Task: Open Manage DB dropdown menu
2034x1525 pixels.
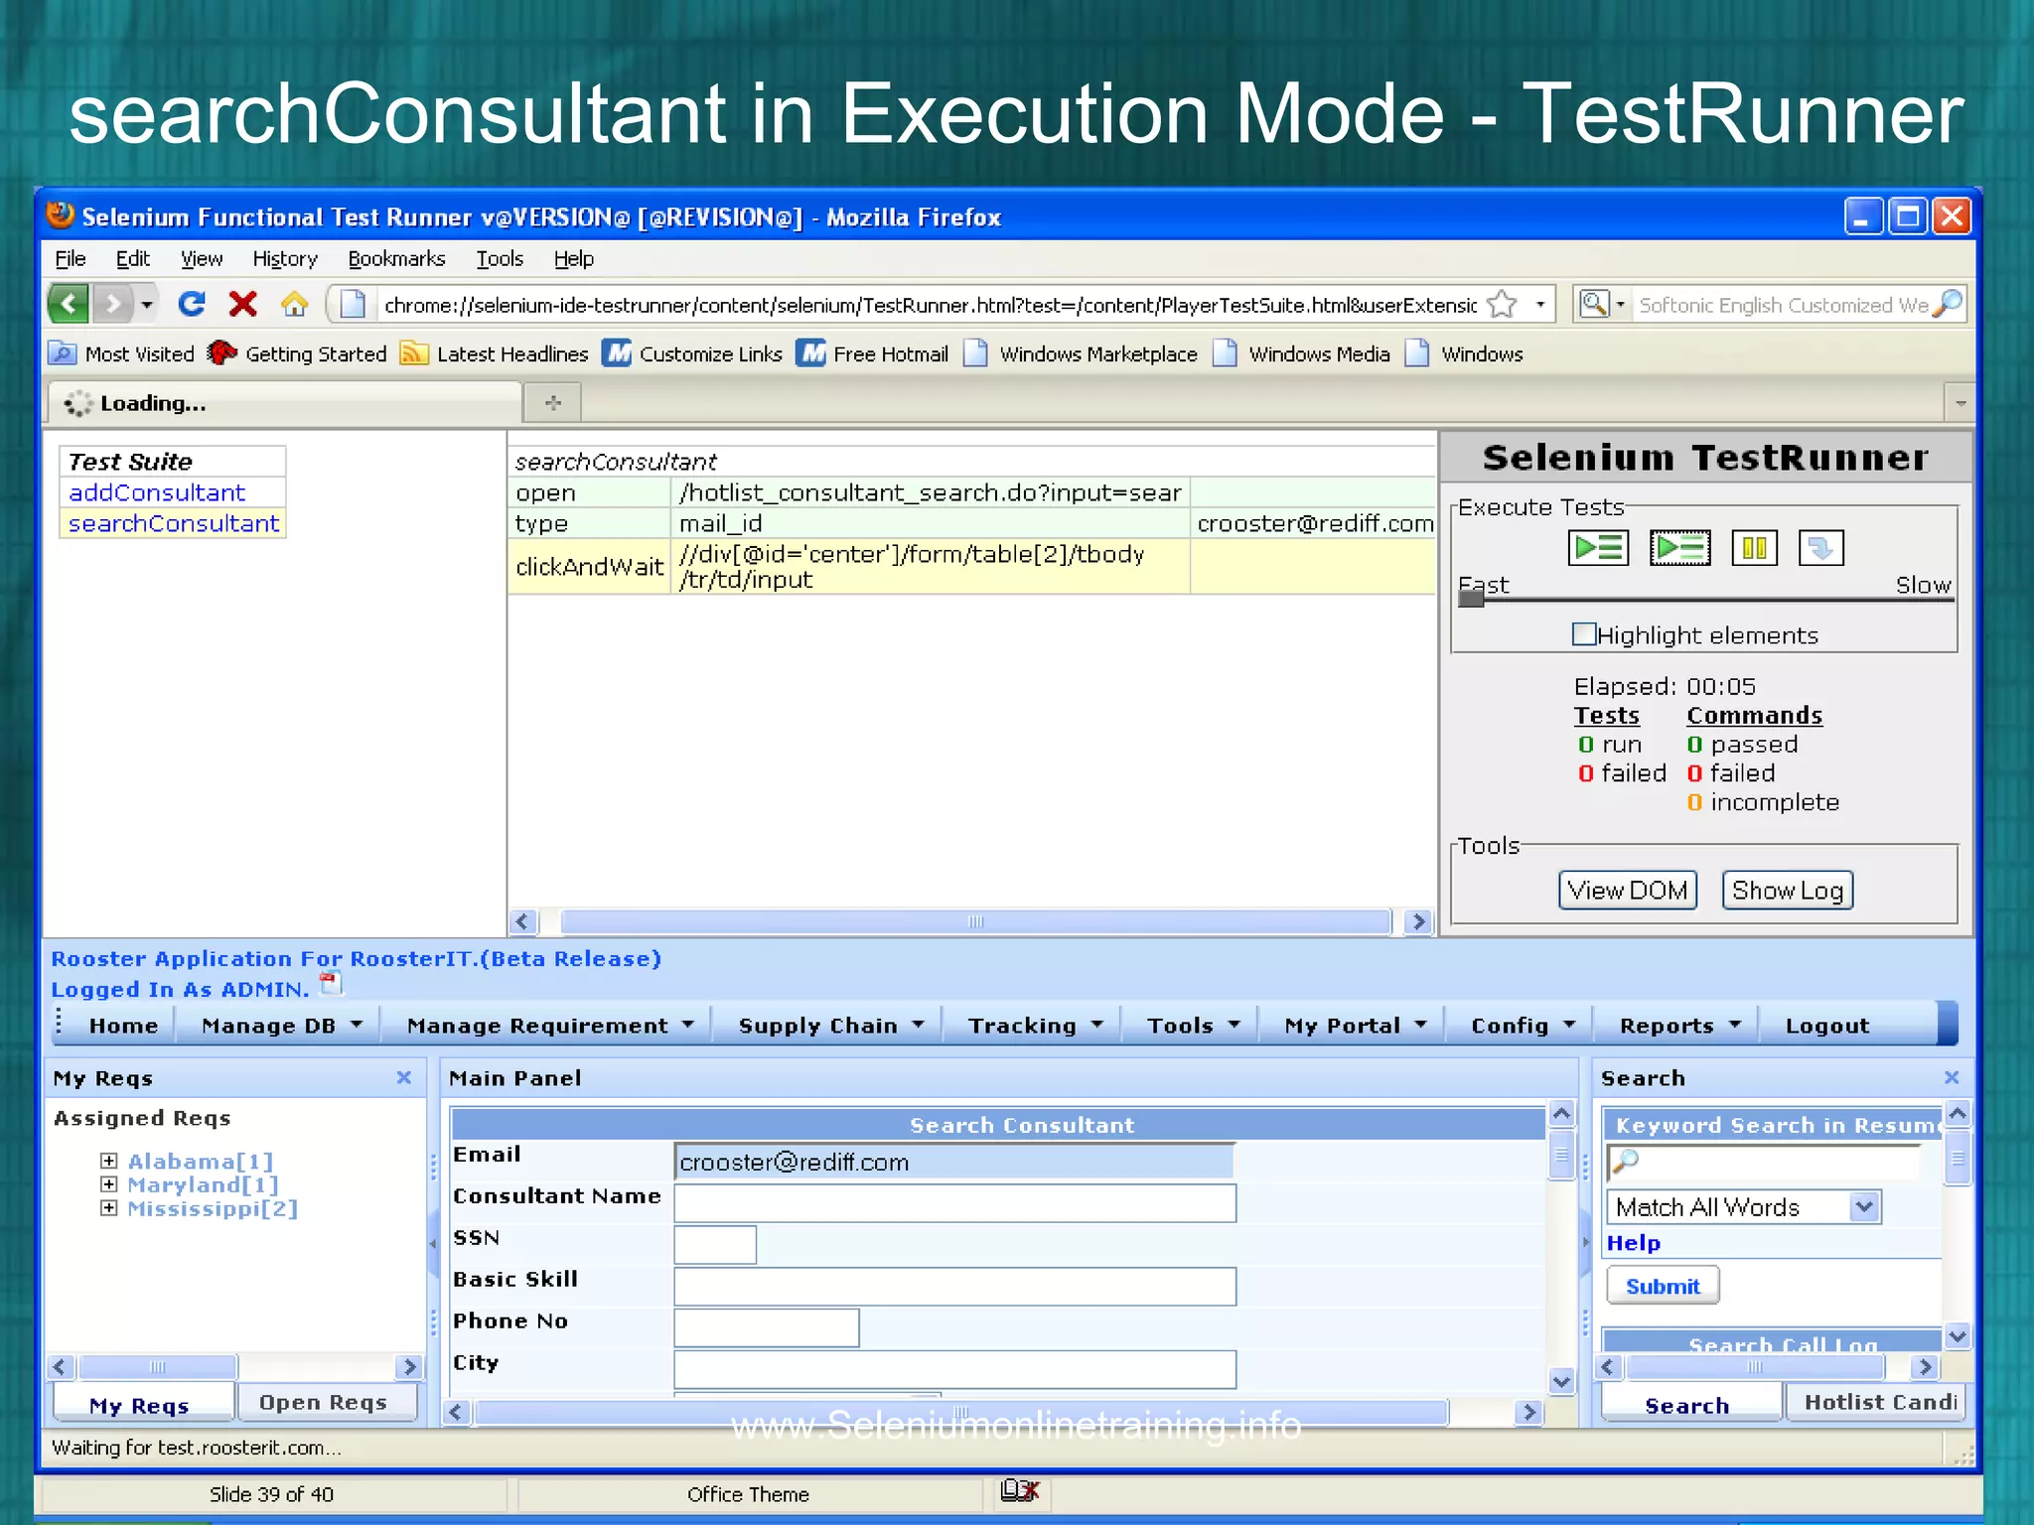Action: click(282, 1026)
